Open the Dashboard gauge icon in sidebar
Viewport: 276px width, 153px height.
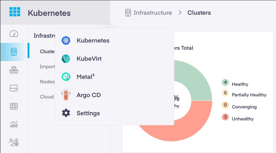[x=14, y=34]
